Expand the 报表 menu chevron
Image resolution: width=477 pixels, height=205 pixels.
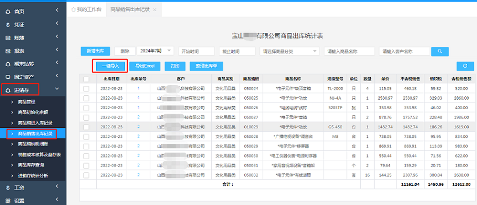[57, 50]
